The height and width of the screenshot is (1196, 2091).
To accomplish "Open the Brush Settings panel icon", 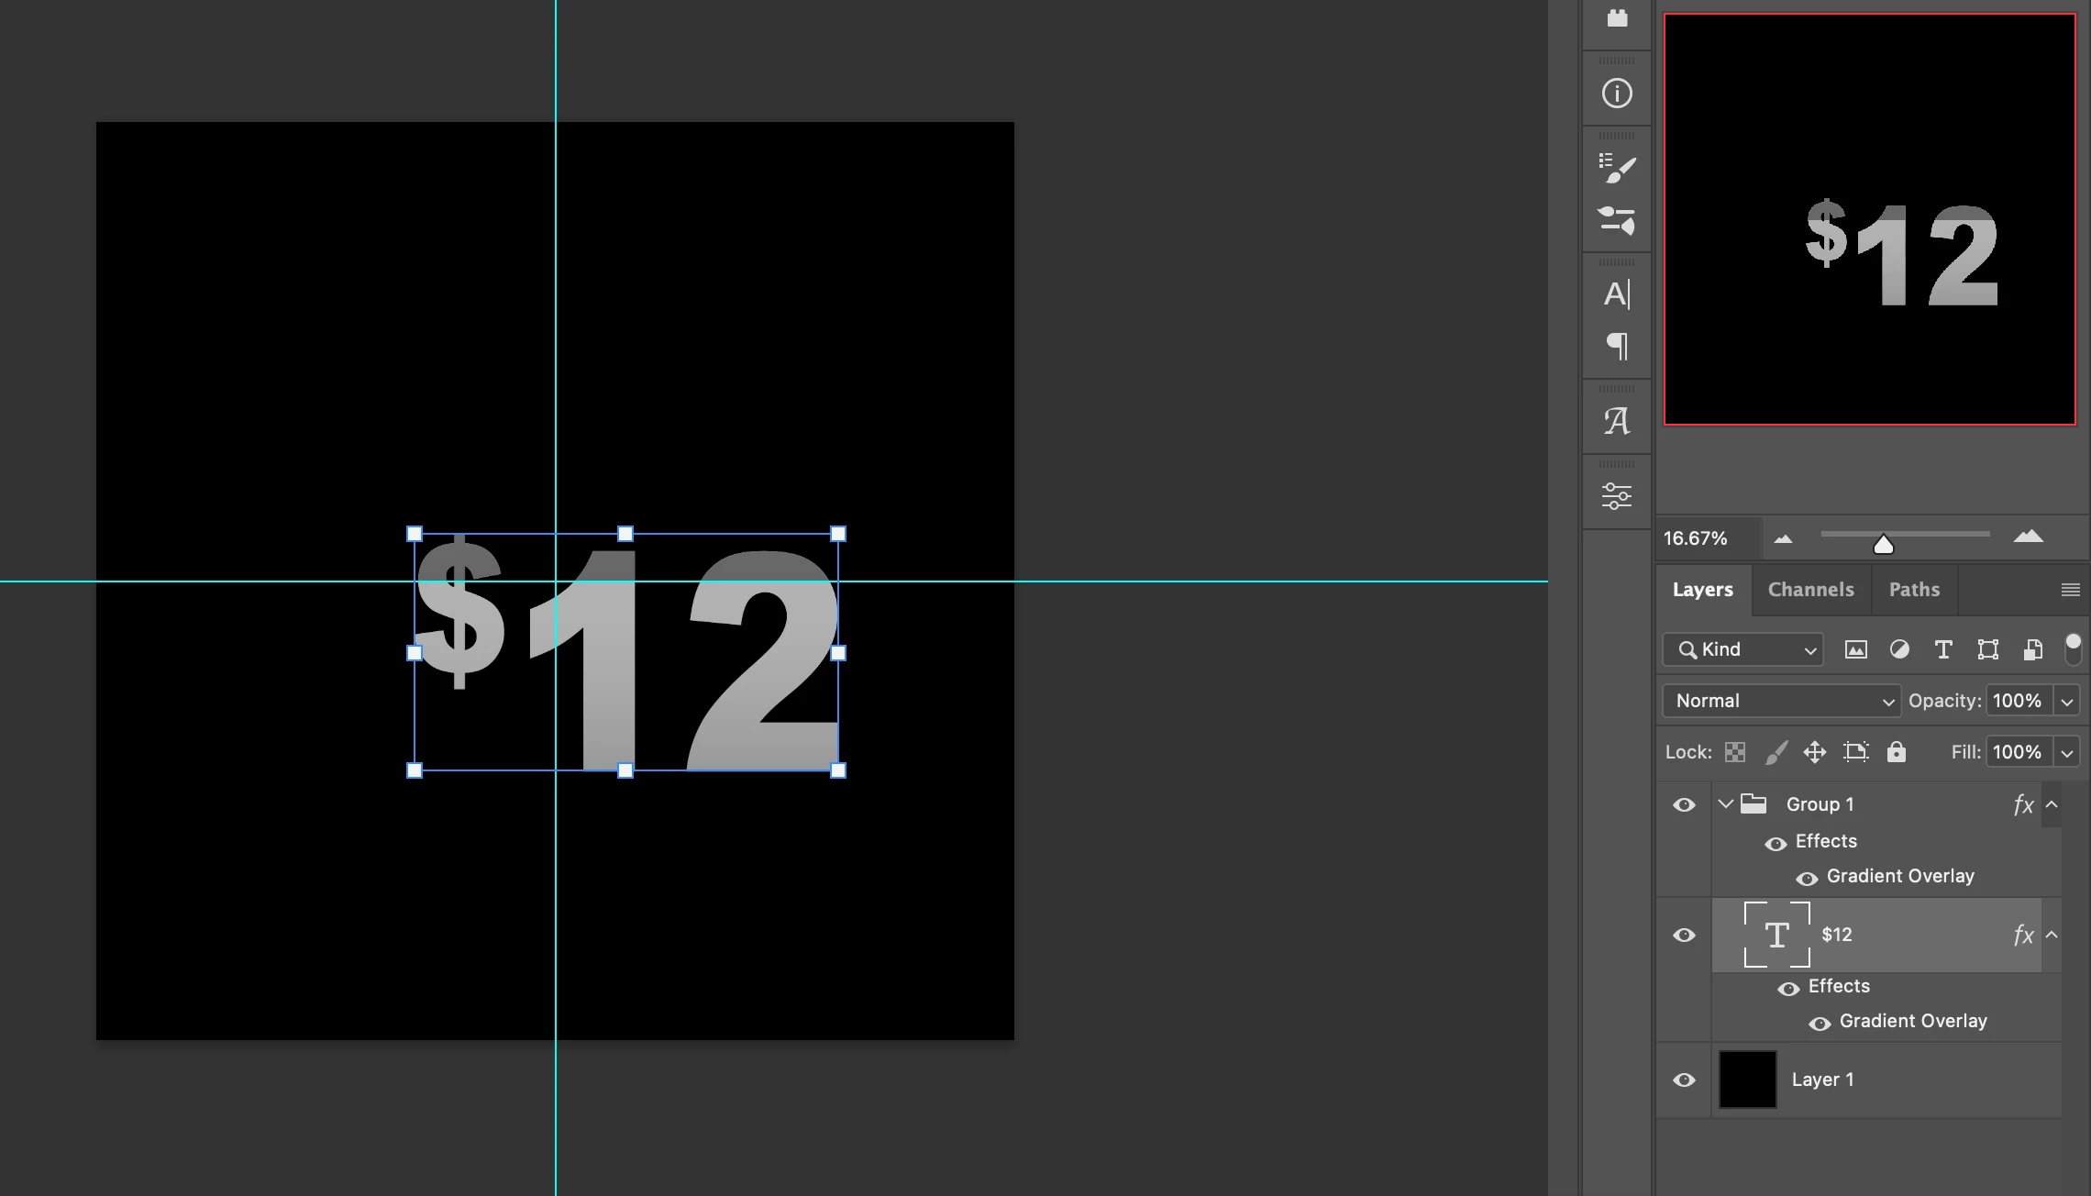I will point(1617,168).
